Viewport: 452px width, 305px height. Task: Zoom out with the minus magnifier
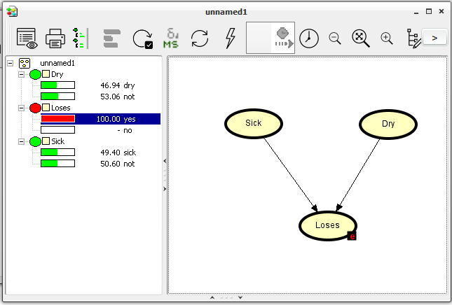(x=335, y=38)
